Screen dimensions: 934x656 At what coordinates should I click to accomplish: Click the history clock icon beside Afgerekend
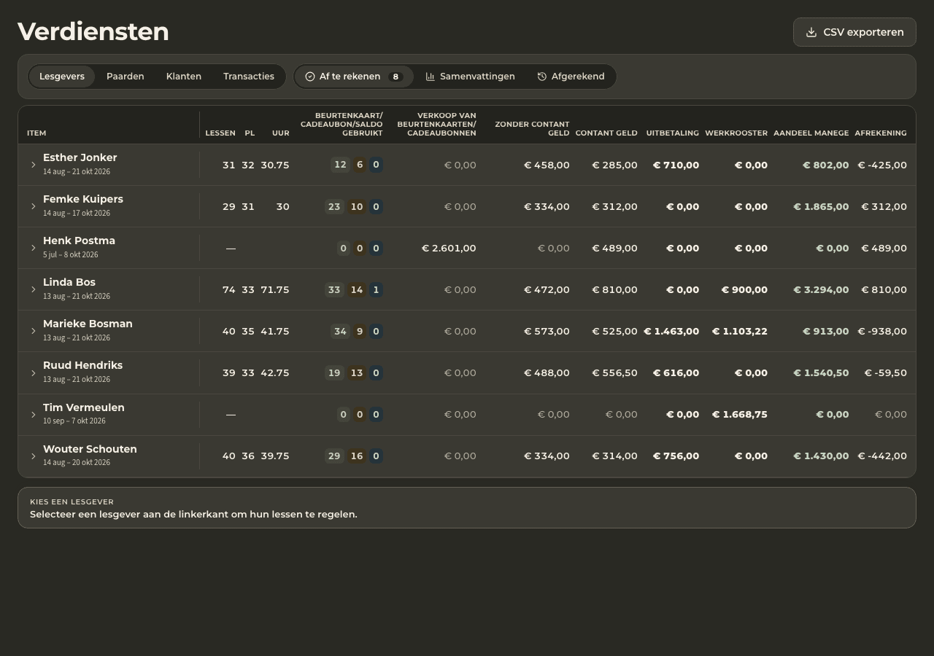(x=542, y=77)
